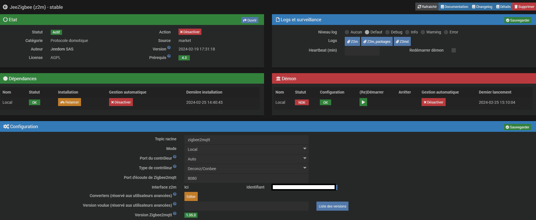Click help icon next to Prérequis label
536x220 pixels.
pos(169,56)
